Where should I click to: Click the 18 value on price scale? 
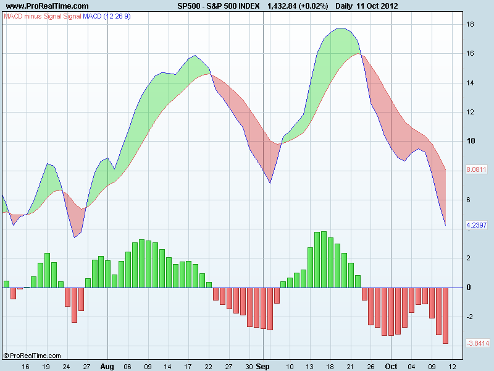[x=470, y=24]
